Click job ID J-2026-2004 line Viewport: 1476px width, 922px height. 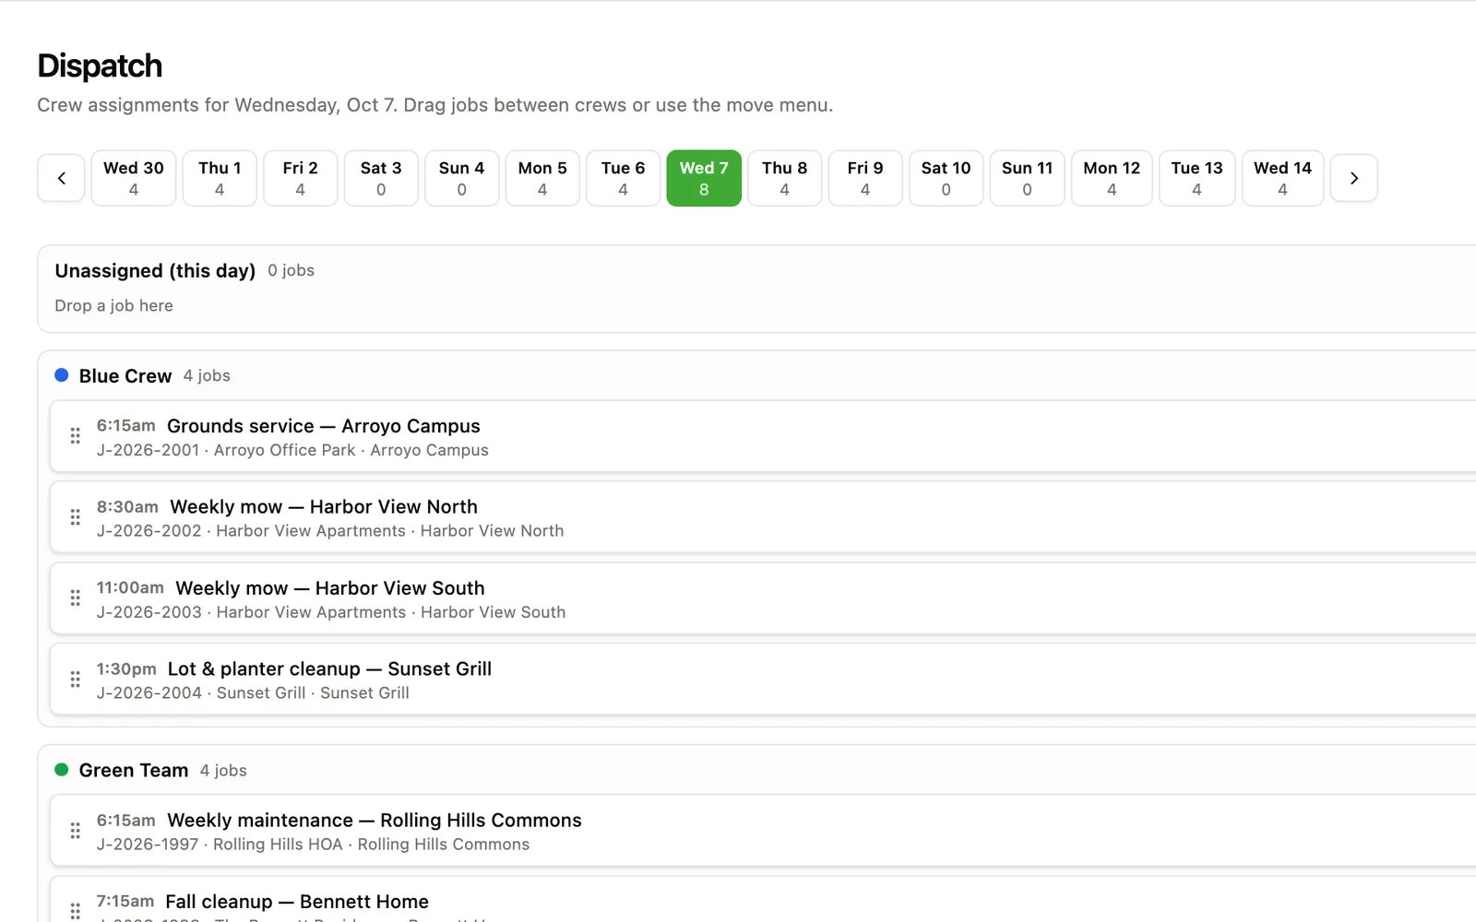click(x=253, y=693)
